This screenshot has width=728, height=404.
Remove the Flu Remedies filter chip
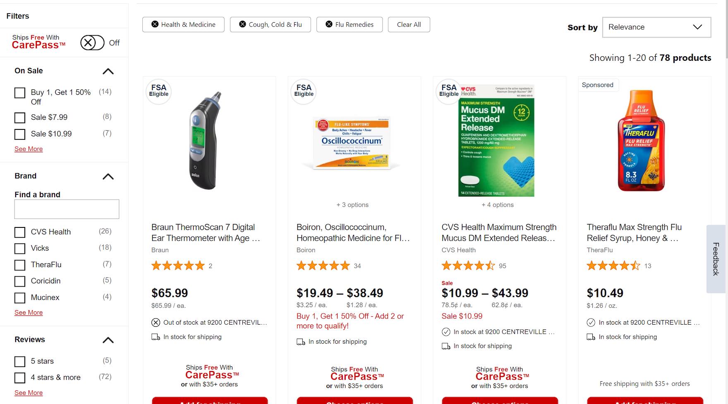click(329, 24)
